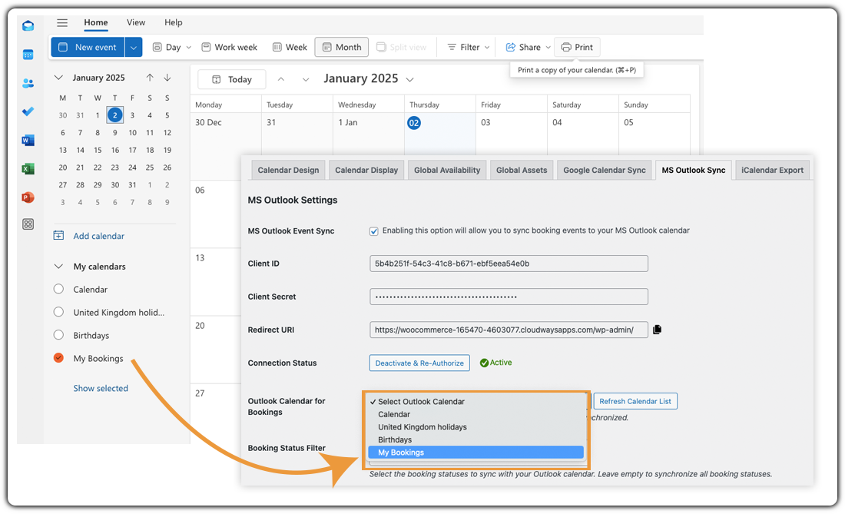Open the Filter dropdown arrow
845x514 pixels.
(x=487, y=47)
